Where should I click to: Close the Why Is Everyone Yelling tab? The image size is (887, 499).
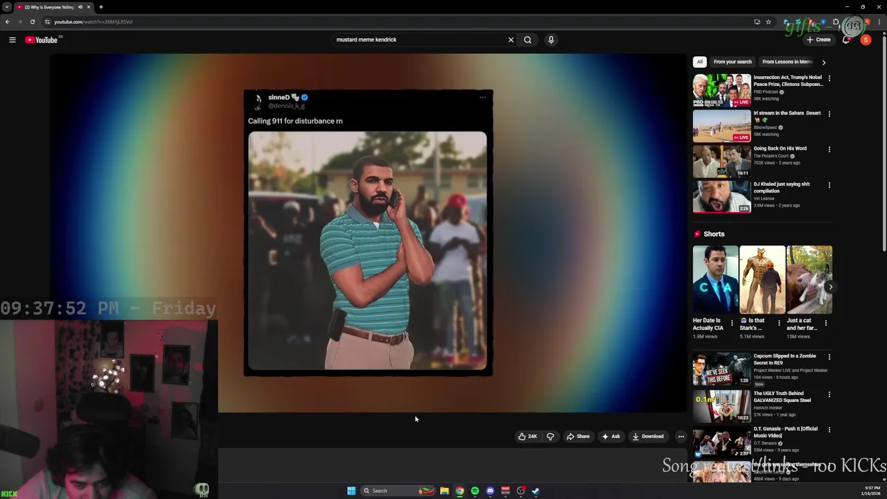(x=89, y=7)
